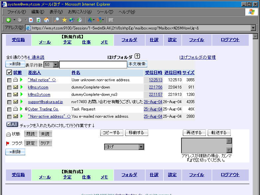Open the ほげフォルダの管理 link
The height and width of the screenshot is (195, 260).
(x=197, y=57)
